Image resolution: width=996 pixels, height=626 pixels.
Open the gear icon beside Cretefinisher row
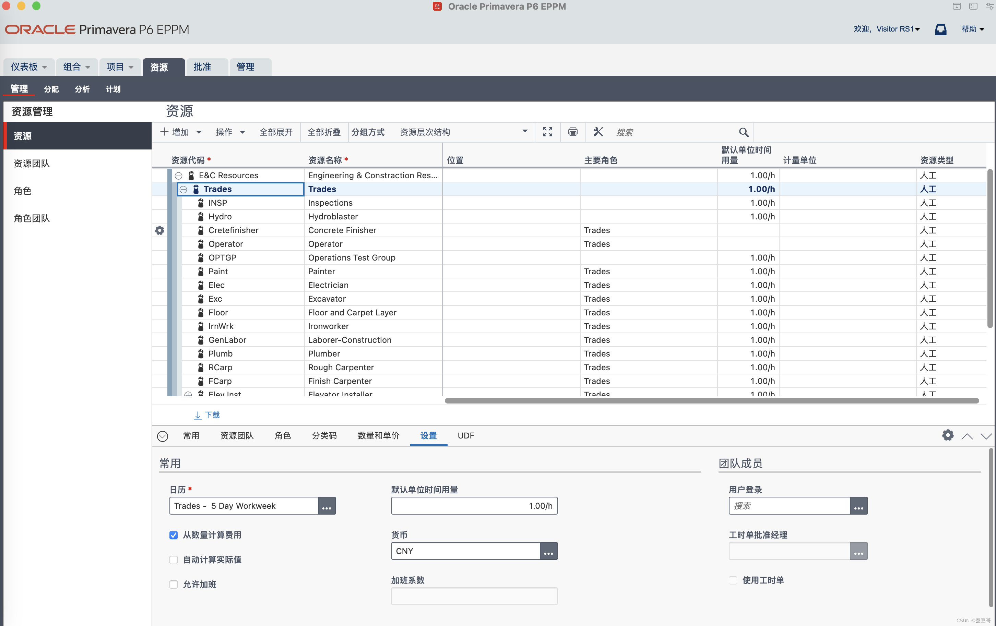(x=160, y=230)
